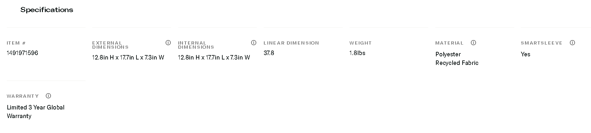Click the External Dimensions info icon
The image size is (591, 133).
tap(168, 43)
